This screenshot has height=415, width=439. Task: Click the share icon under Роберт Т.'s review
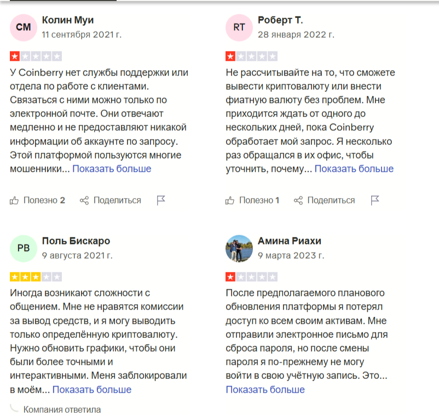(298, 201)
